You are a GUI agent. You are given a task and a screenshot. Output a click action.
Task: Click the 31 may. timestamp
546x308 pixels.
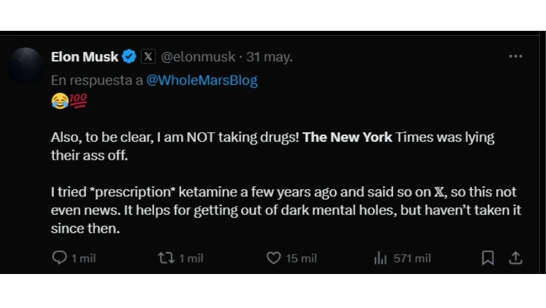point(269,56)
